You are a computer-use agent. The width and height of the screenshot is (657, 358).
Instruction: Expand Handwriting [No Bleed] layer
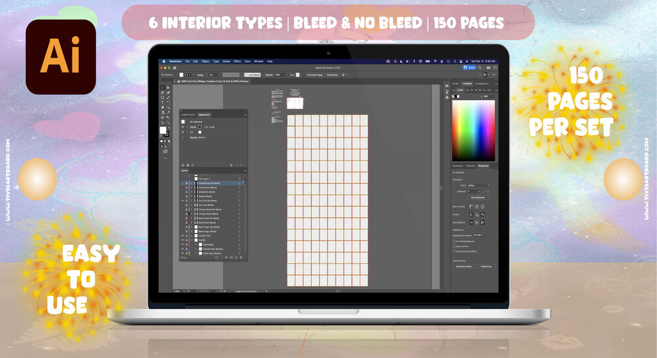pos(192,183)
